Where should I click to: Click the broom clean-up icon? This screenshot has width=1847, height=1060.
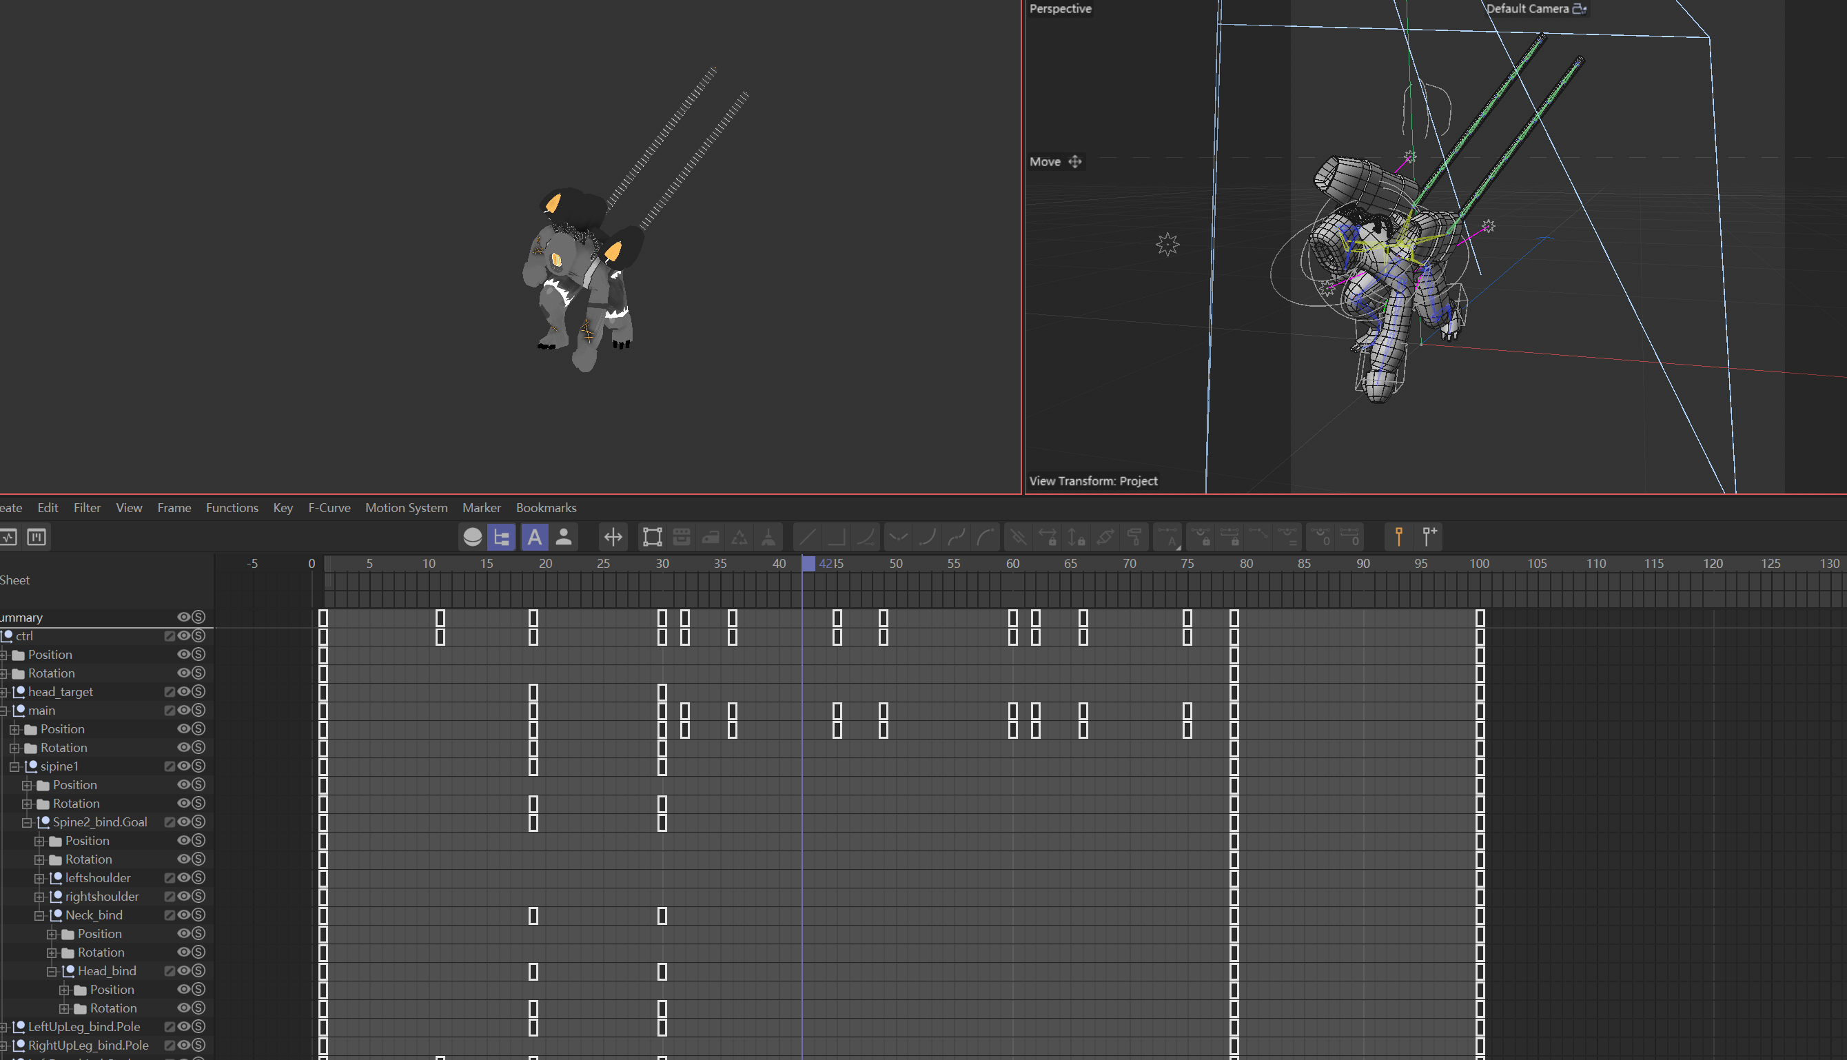point(768,538)
